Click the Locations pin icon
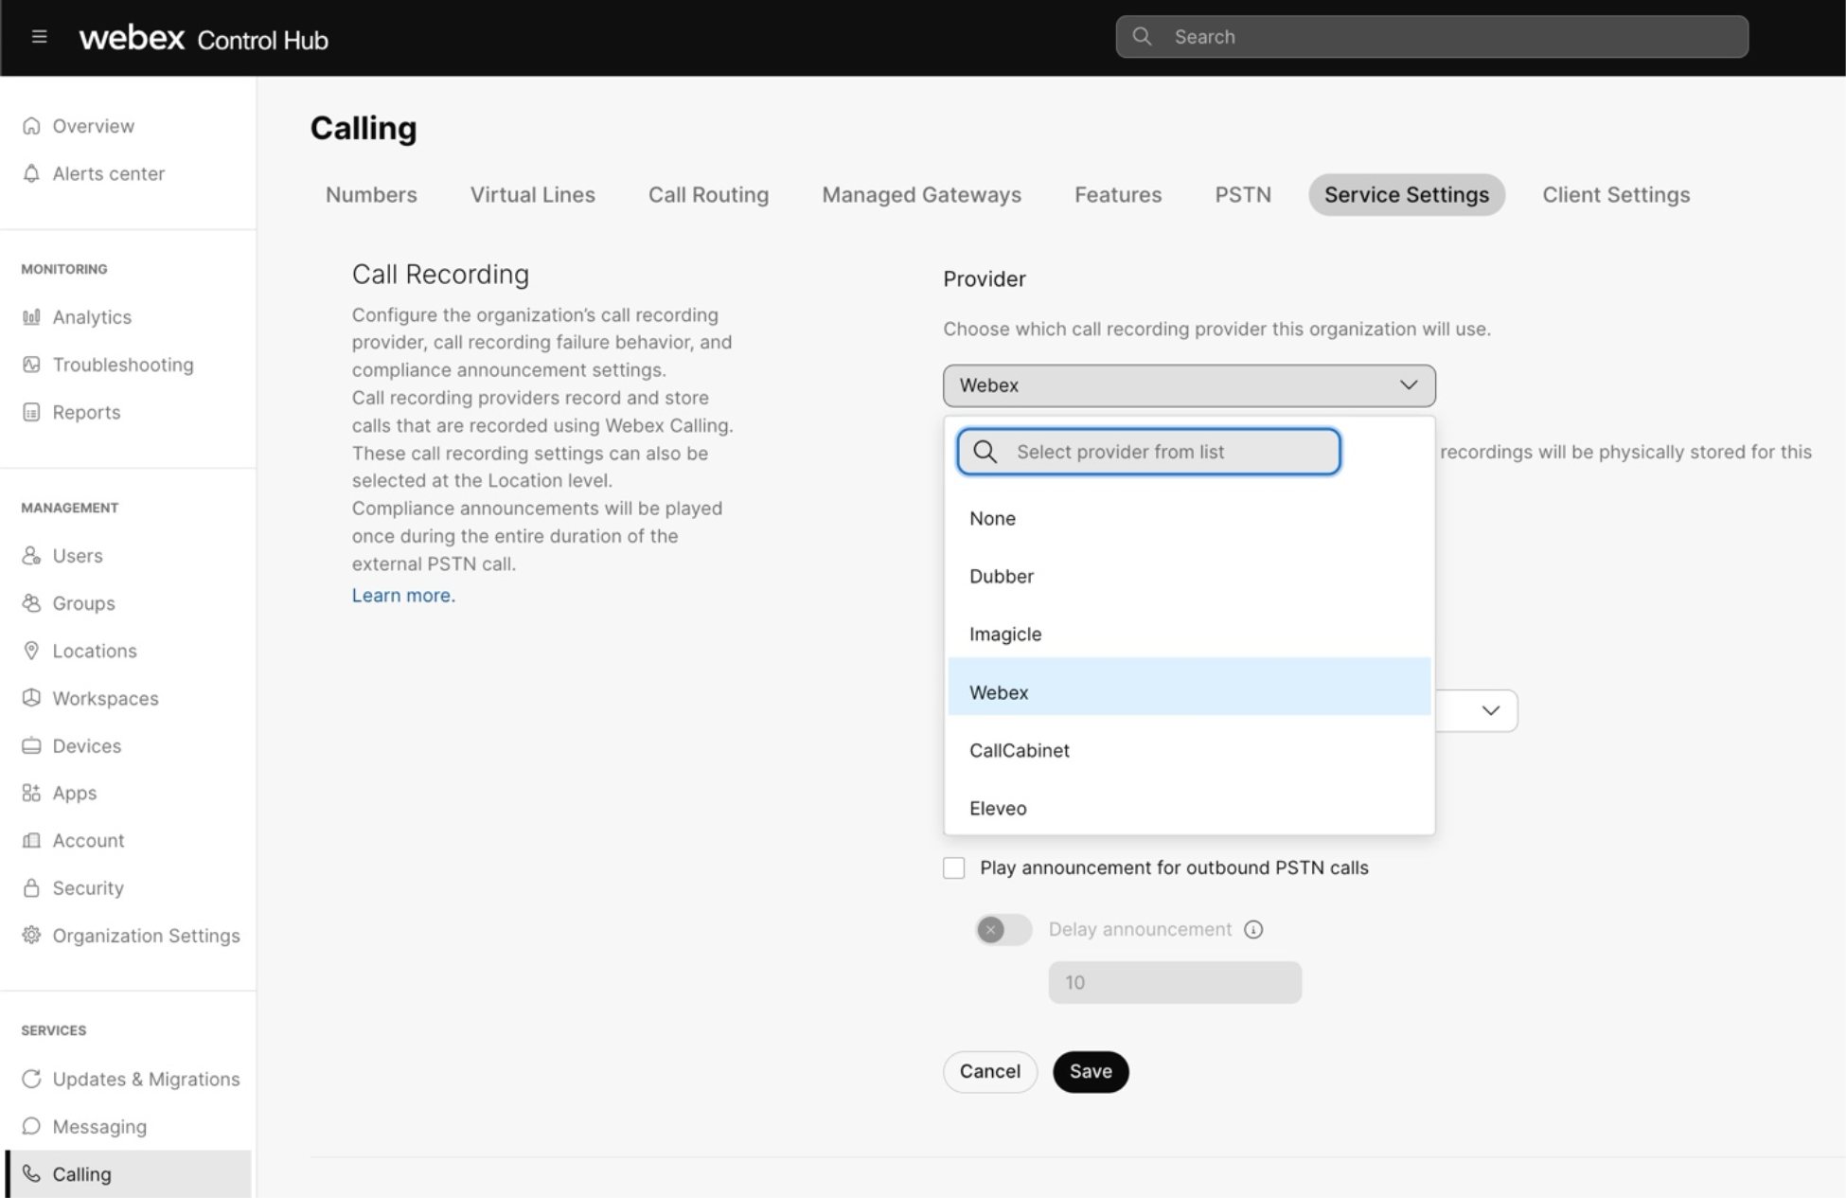This screenshot has height=1198, width=1846. click(31, 651)
